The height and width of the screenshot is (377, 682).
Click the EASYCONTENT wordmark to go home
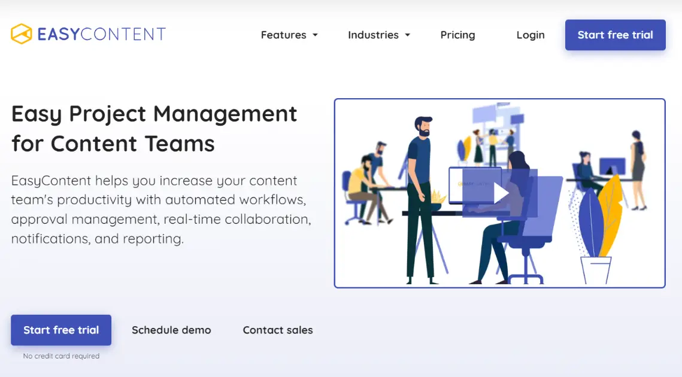click(101, 34)
